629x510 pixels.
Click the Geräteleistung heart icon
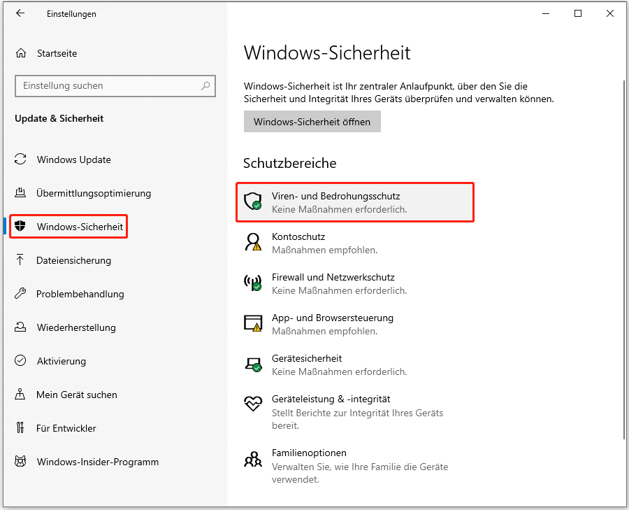tap(253, 403)
